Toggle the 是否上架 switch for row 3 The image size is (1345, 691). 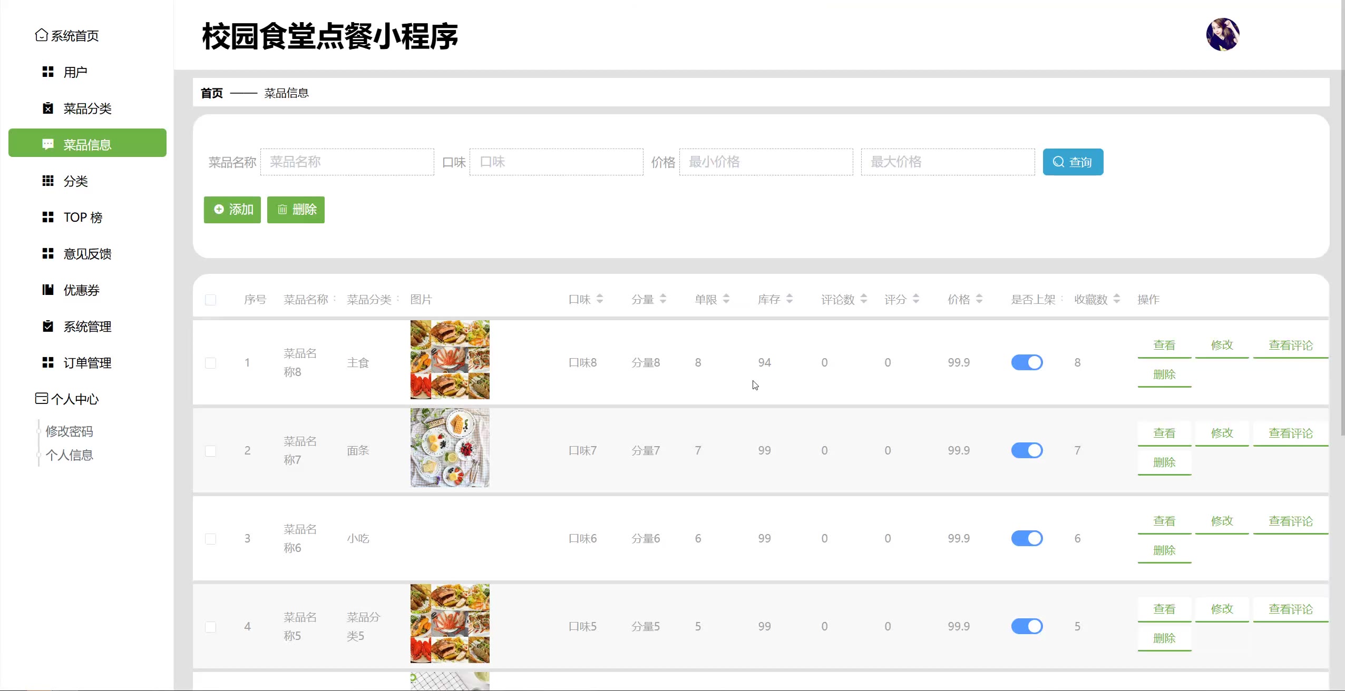pos(1027,538)
